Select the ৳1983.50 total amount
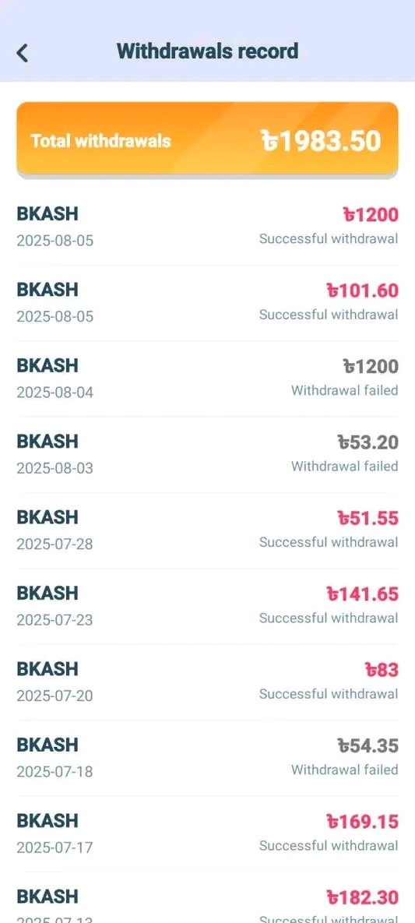 pos(321,141)
